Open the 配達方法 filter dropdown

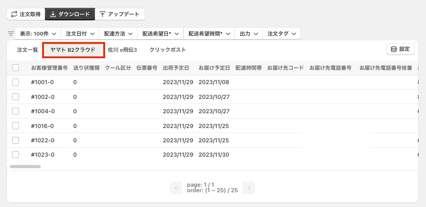[118, 34]
